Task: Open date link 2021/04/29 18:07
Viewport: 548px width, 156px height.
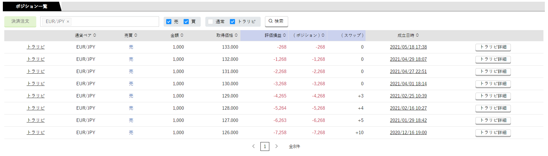Action: click(408, 59)
